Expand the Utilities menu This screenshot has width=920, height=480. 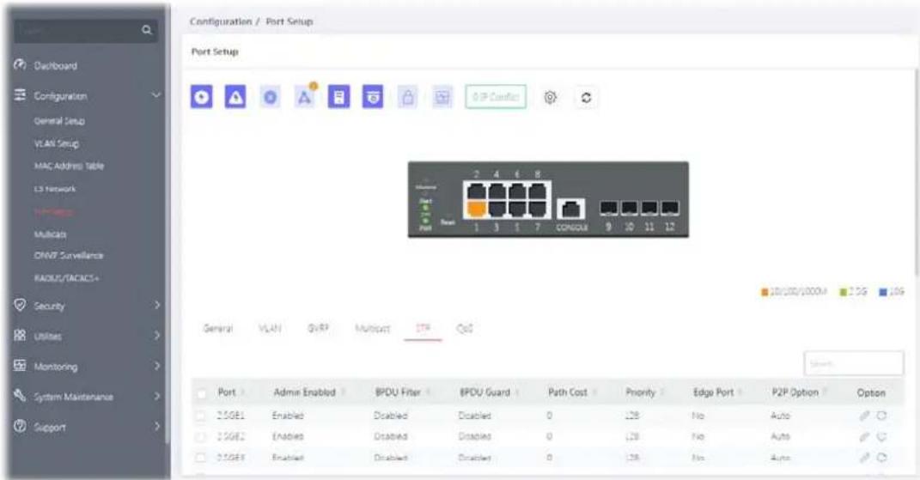click(88, 337)
